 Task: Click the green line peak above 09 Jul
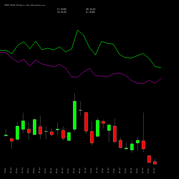click(x=78, y=30)
